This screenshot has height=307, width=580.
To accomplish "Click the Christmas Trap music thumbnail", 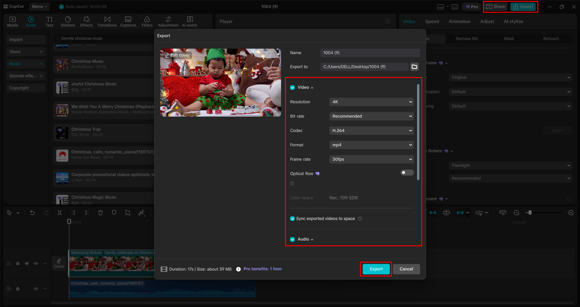I will point(62,133).
